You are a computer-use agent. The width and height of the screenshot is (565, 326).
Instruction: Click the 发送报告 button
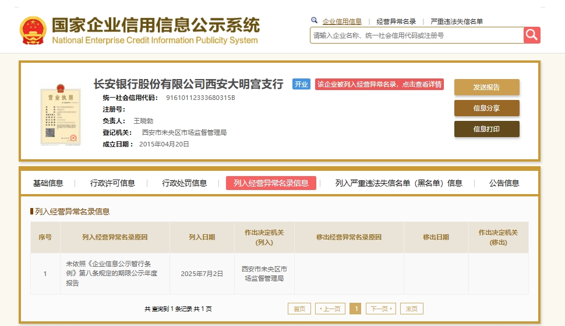[x=486, y=87]
